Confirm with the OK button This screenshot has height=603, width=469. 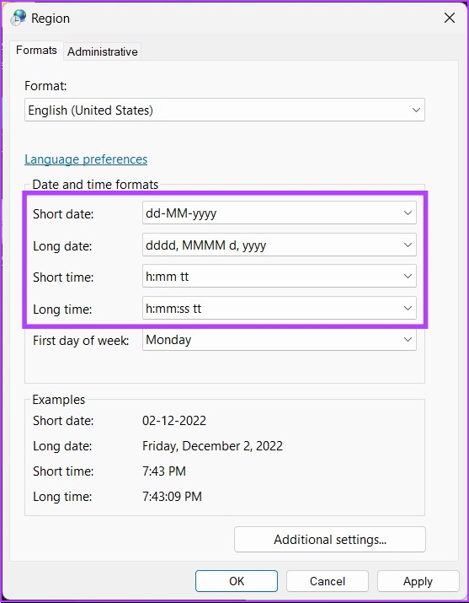coord(237,581)
